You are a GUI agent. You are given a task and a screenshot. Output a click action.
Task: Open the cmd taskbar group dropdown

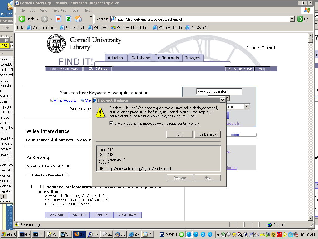pos(25,234)
